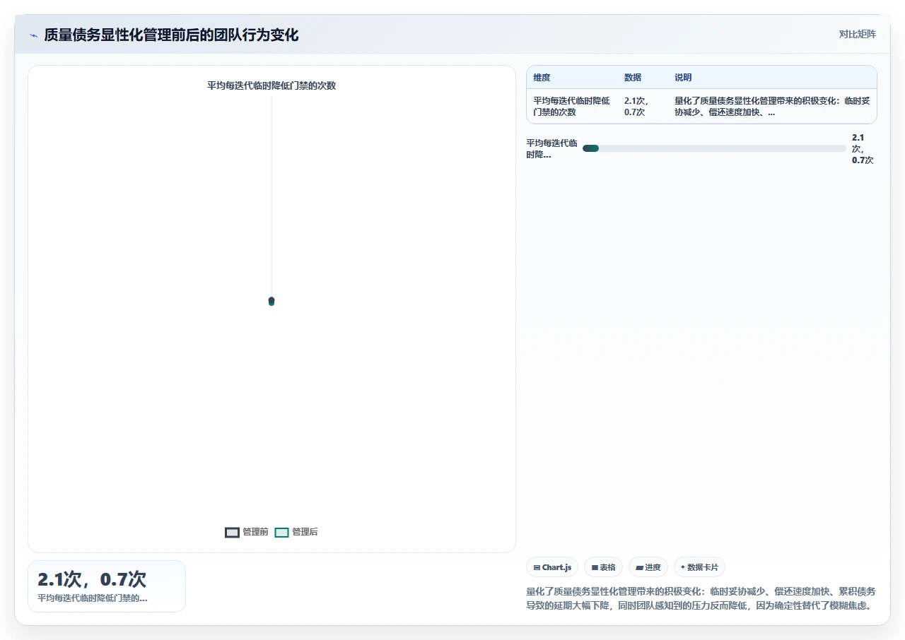Click the data card caption 平均每迭代临时降低门禁的...
This screenshot has width=905, height=640.
93,598
